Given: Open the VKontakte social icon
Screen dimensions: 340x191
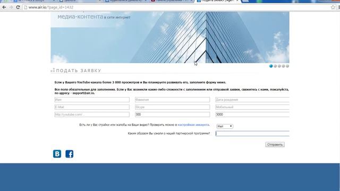Looking at the screenshot, I should click(x=57, y=154).
